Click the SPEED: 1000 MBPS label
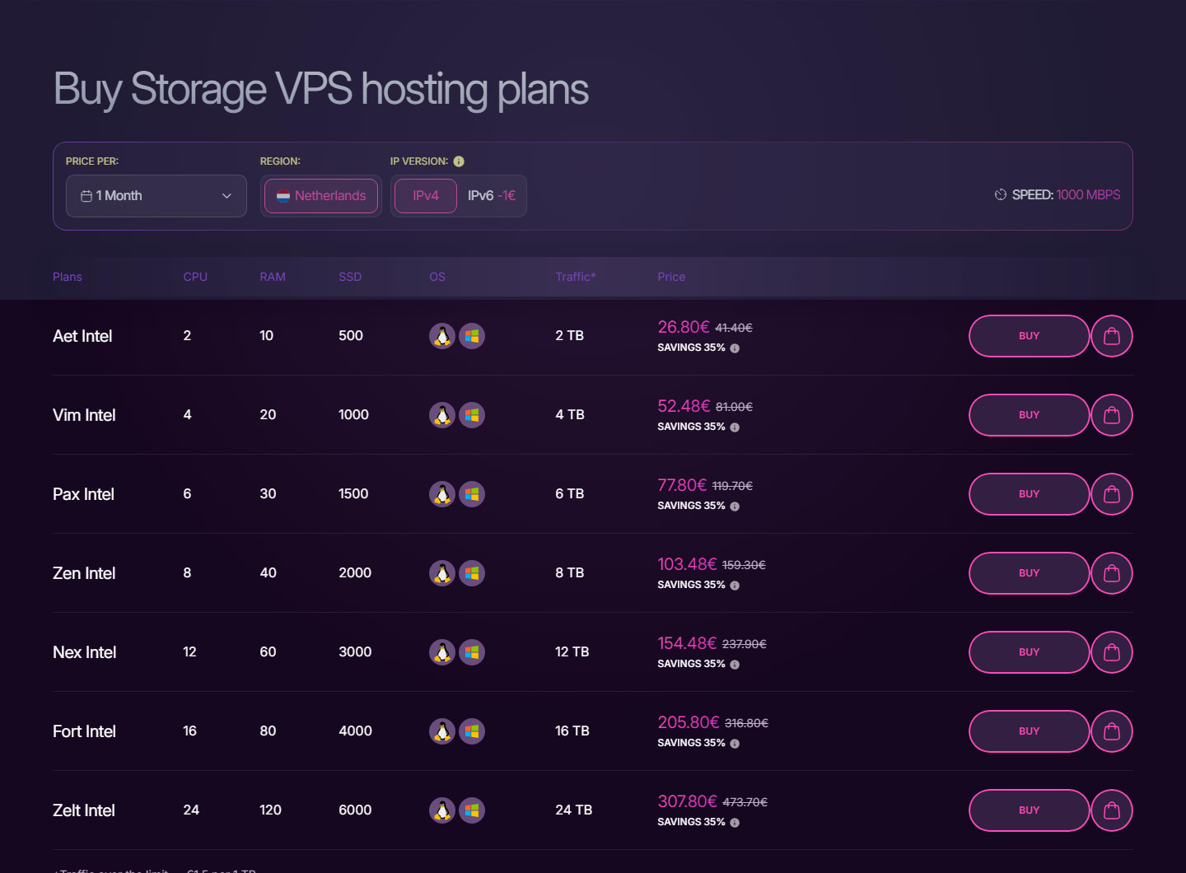 [1058, 195]
